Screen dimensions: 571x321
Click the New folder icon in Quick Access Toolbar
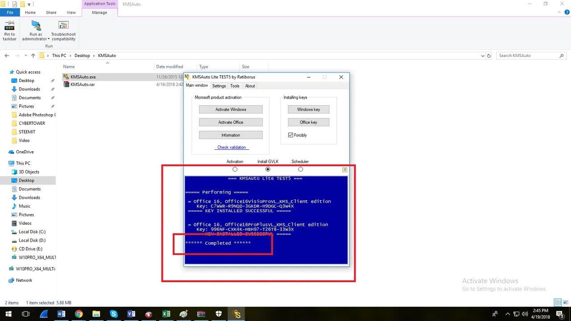tap(22, 4)
